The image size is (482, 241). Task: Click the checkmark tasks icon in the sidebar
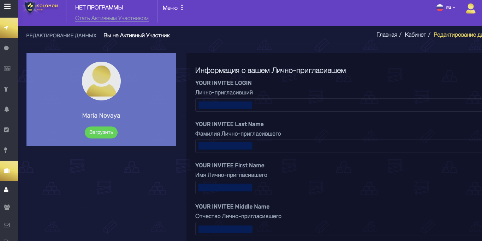click(6, 130)
